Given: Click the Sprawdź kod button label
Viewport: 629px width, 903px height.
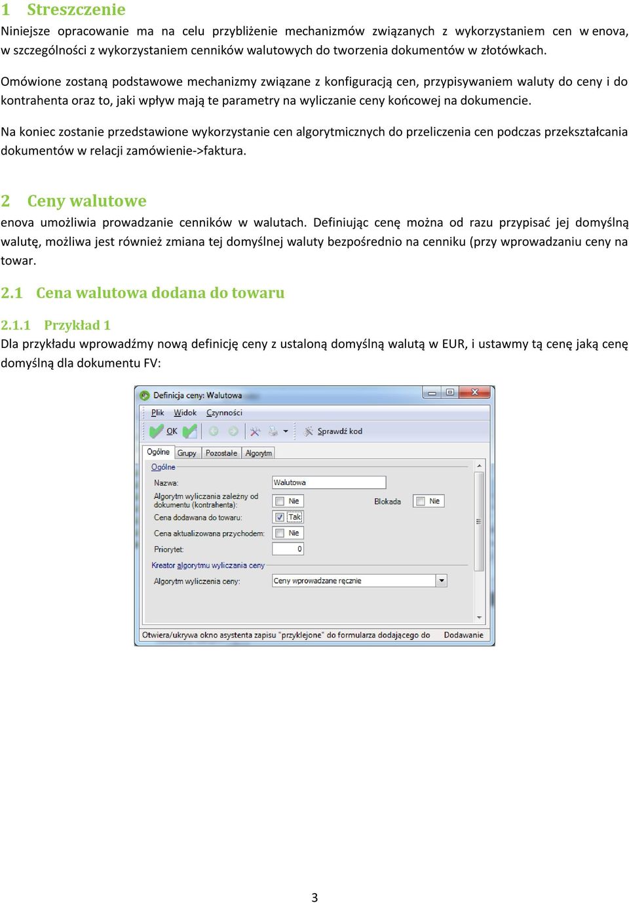Looking at the screenshot, I should click(339, 431).
